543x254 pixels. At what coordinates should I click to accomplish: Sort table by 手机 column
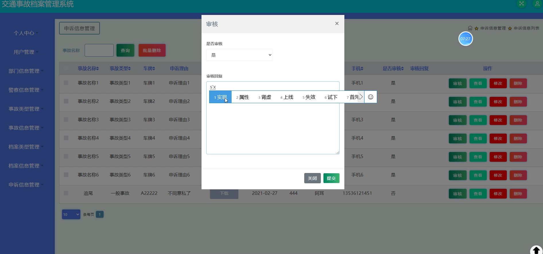[x=357, y=68]
